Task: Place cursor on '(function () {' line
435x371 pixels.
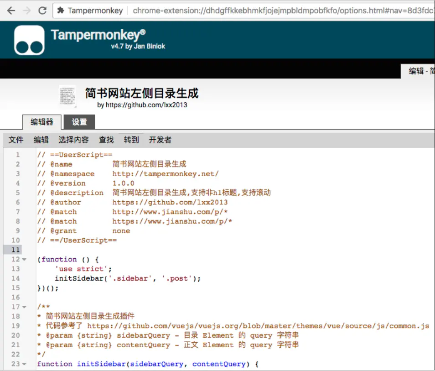Action: tap(68, 259)
